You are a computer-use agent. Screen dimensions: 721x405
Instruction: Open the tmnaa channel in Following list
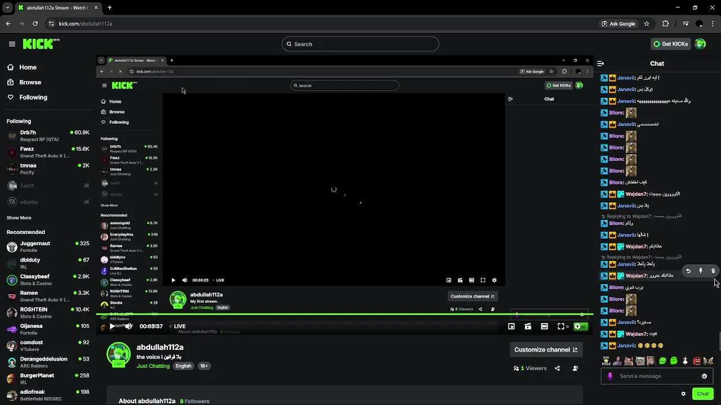48,169
